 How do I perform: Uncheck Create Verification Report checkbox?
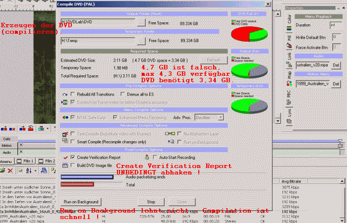(73, 157)
